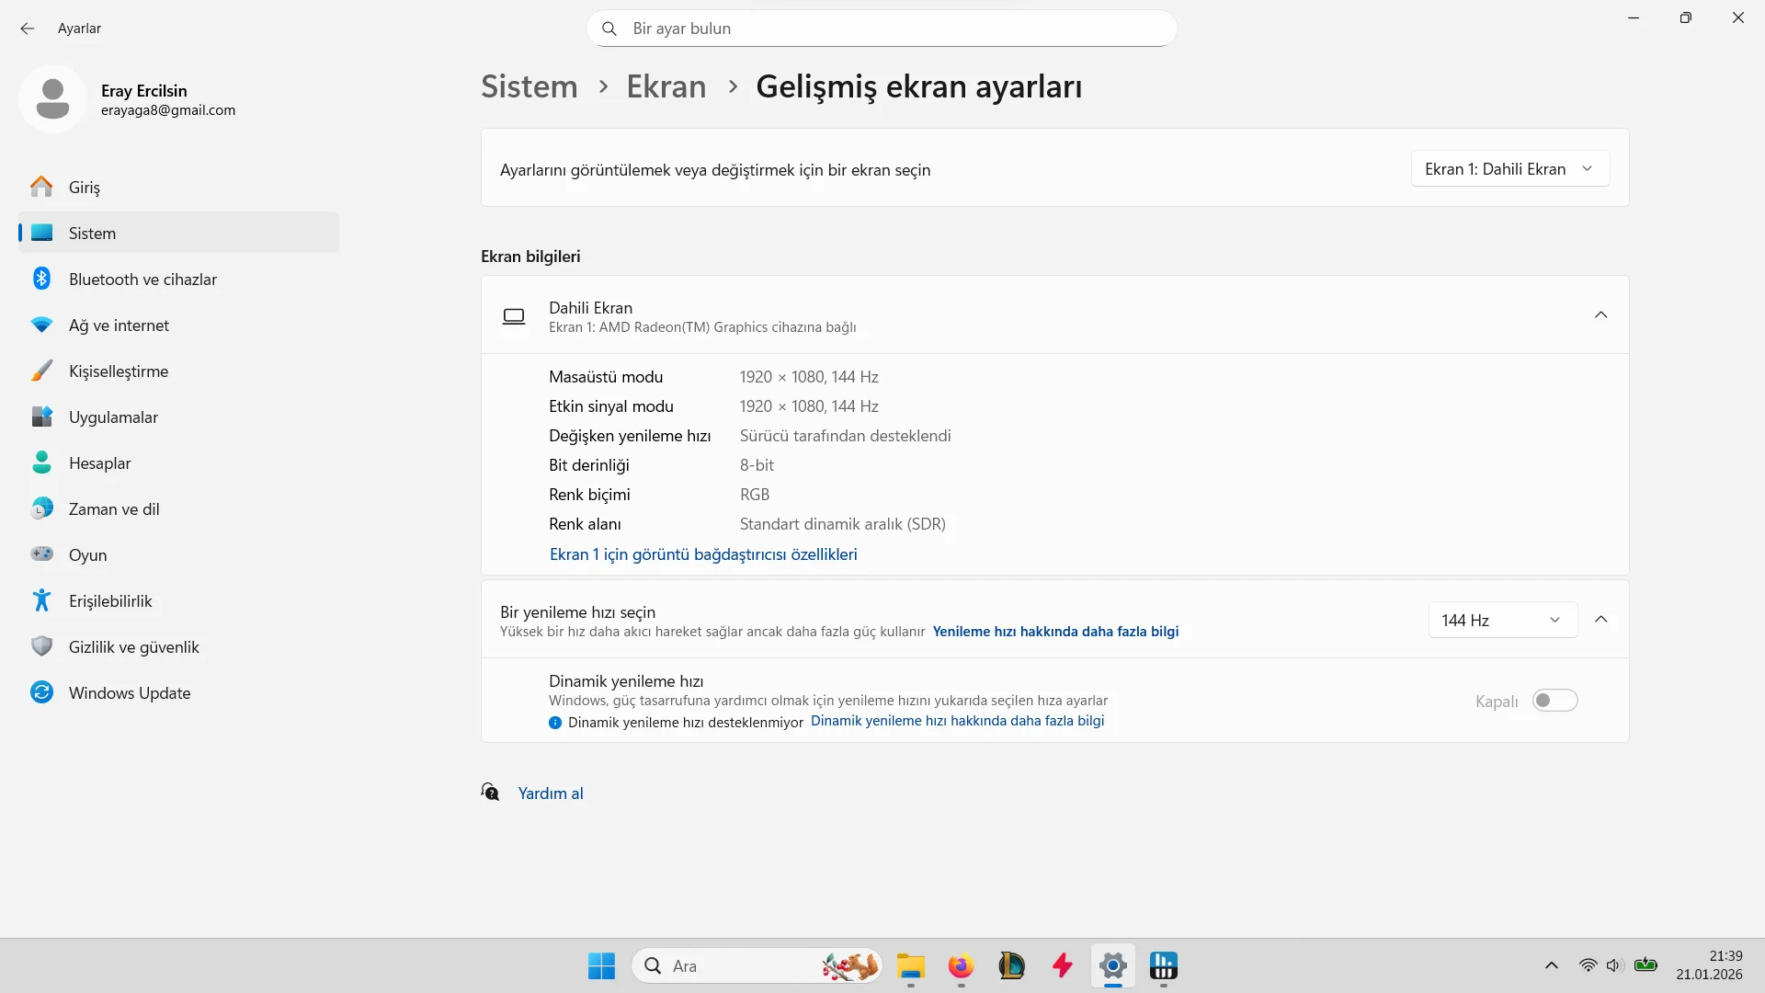Open Ekran 1 görüntü bağdaştırıcısı özellikleri link

tap(703, 554)
